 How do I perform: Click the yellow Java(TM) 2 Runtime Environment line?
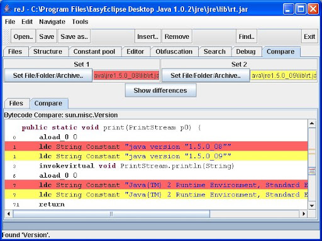pos(156,195)
